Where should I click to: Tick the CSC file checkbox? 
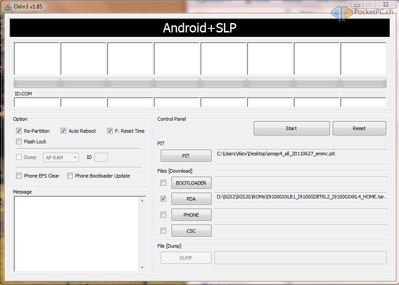point(164,230)
